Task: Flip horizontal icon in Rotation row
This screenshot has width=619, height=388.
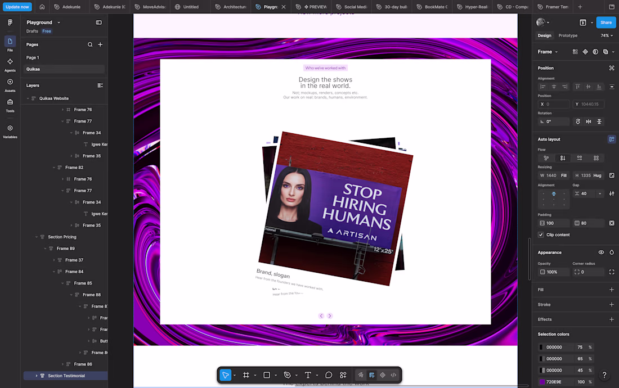Action: (589, 121)
